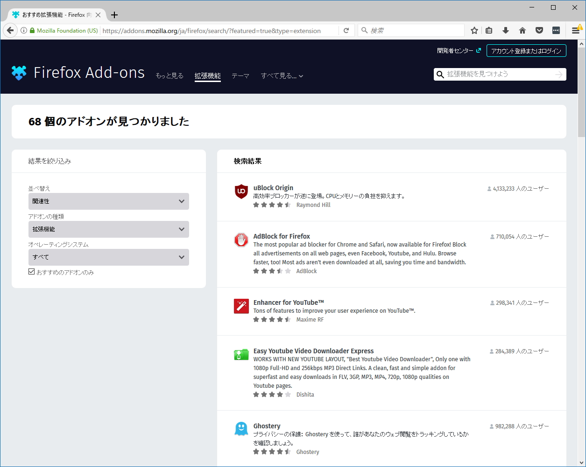The image size is (586, 467).
Task: Open アドオンの種類 dropdown showing 拡張機能
Action: (x=109, y=229)
